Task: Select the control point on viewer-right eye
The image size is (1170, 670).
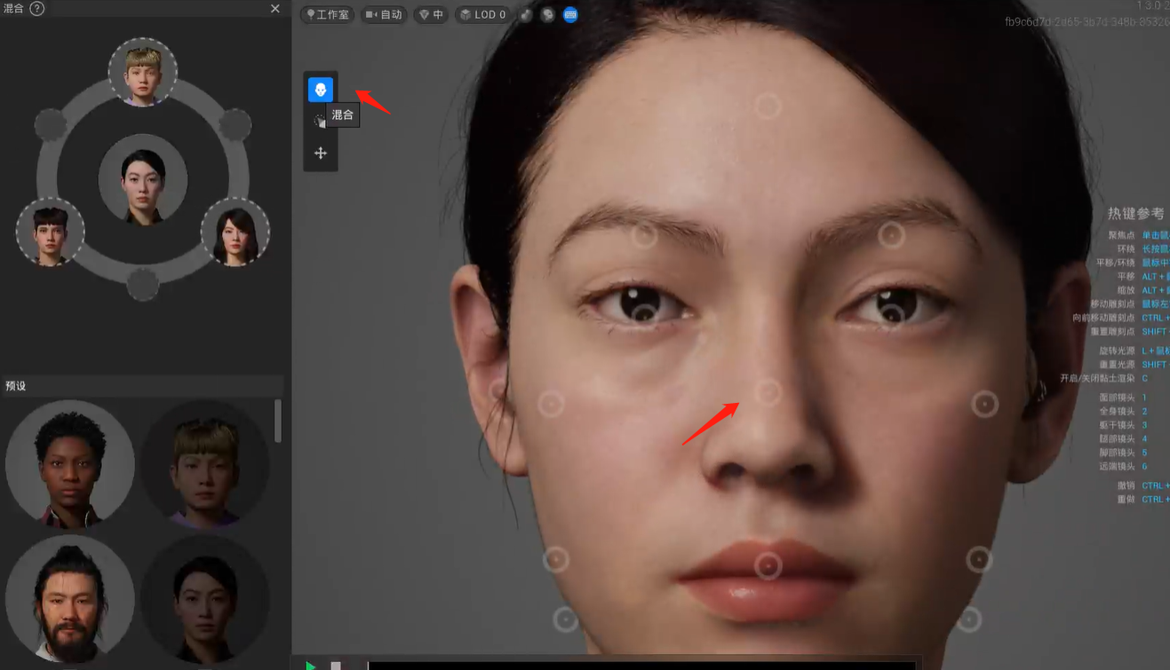Action: coord(892,313)
